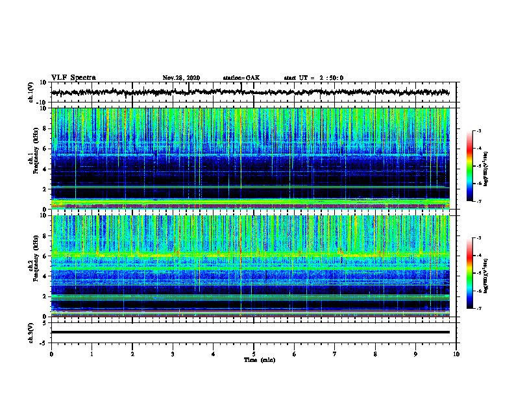Click the "VLF Spectra" plot title

[73, 78]
